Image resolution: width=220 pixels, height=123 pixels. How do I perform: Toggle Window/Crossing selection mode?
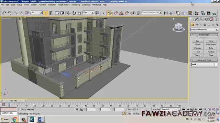coord(62,13)
